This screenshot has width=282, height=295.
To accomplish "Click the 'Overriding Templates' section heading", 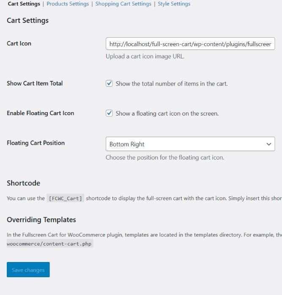I will (41, 220).
